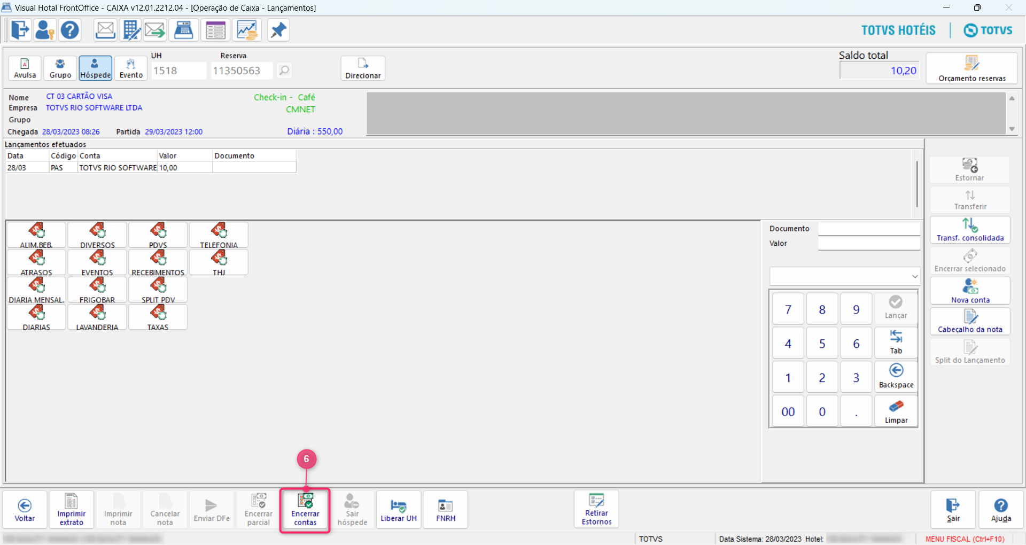Expand the dropdown above the numeric keypad
Screen dimensions: 1026x545
coord(914,276)
